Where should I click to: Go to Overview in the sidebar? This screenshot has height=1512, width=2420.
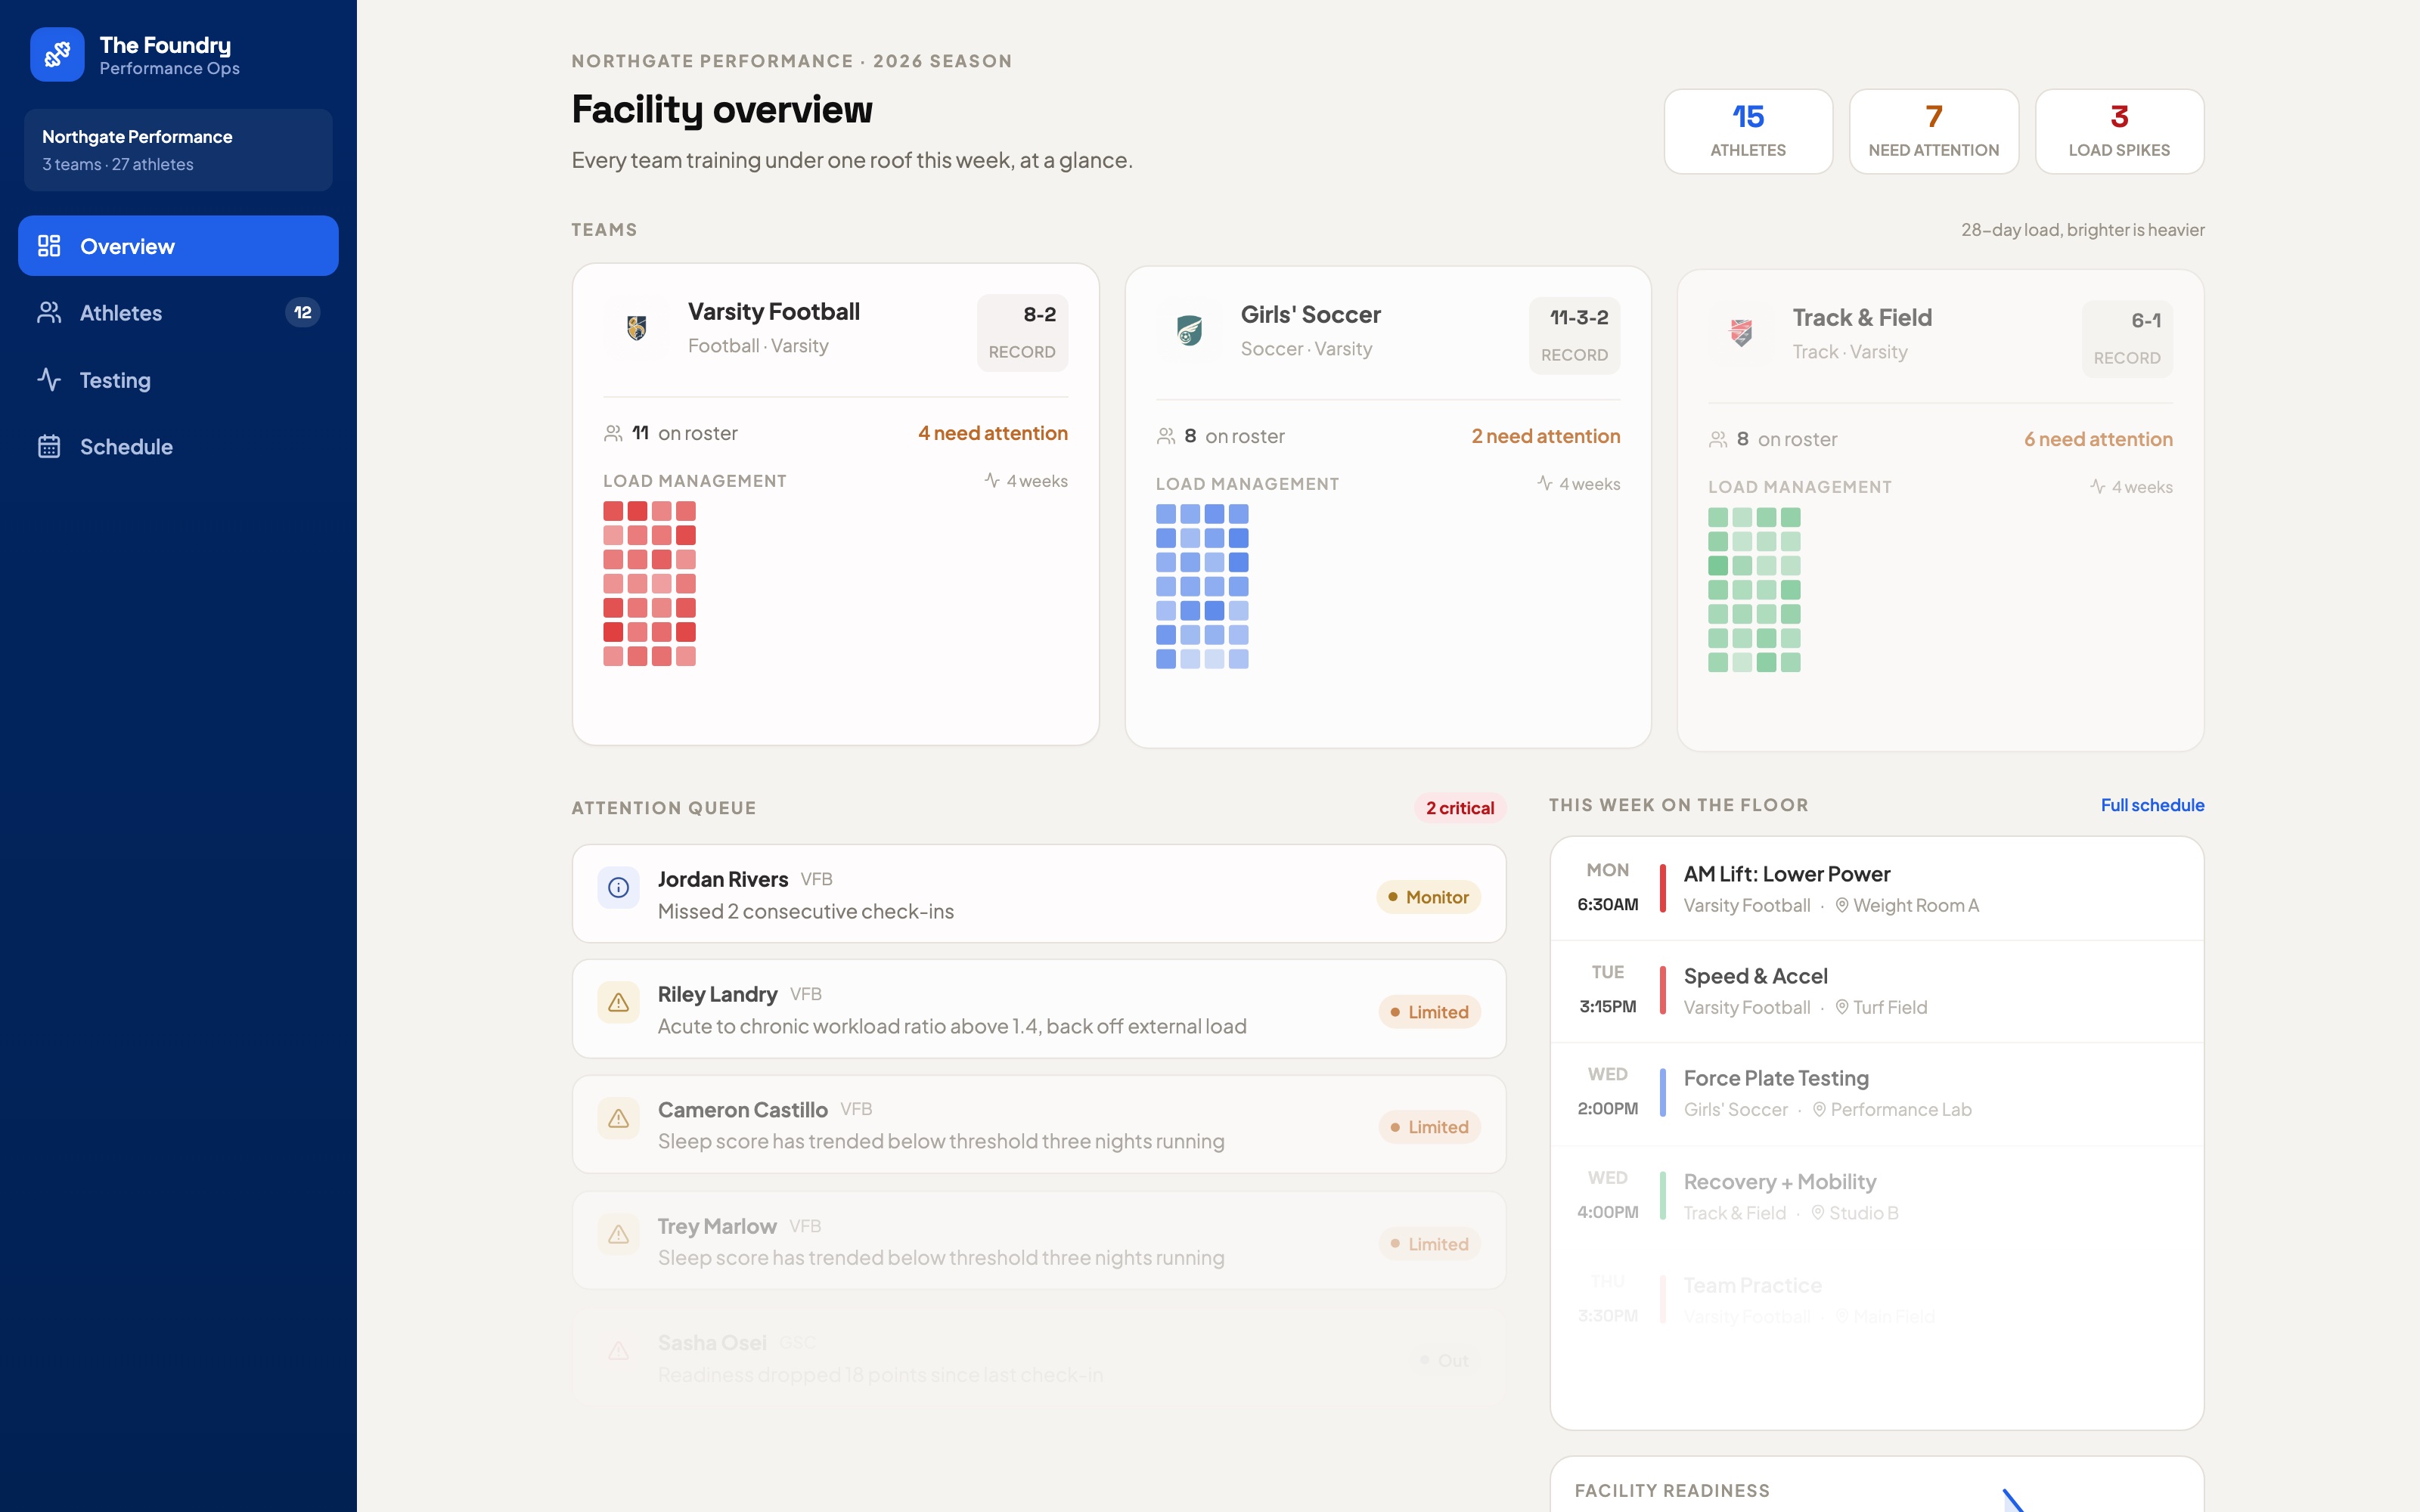coord(178,246)
